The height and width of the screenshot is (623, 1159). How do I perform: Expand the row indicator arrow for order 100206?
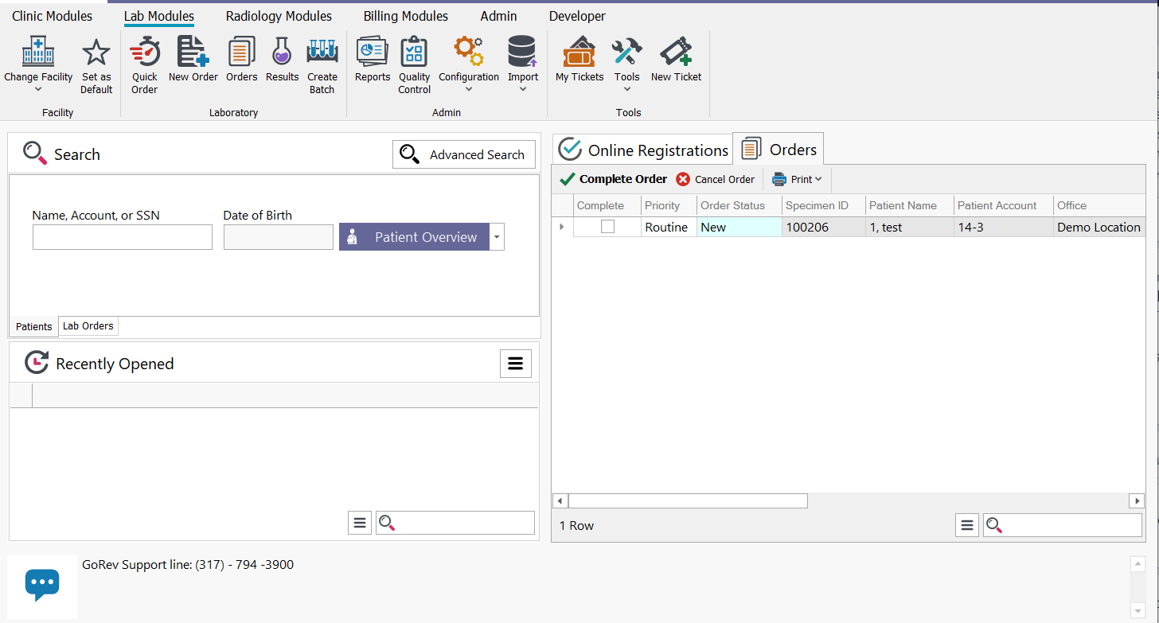click(x=562, y=227)
